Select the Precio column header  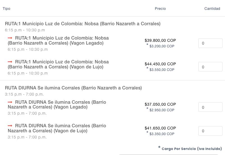pyautogui.click(x=160, y=9)
